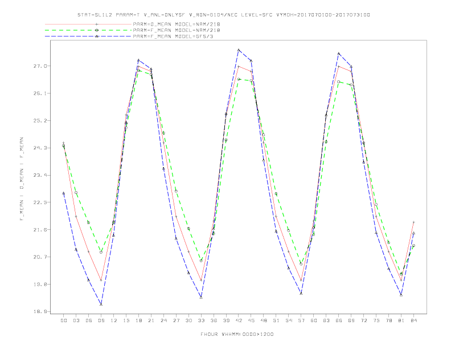This screenshot has height=349, width=451.
Task: Click the blue triangle data point at hour 09
Action: 101,305
